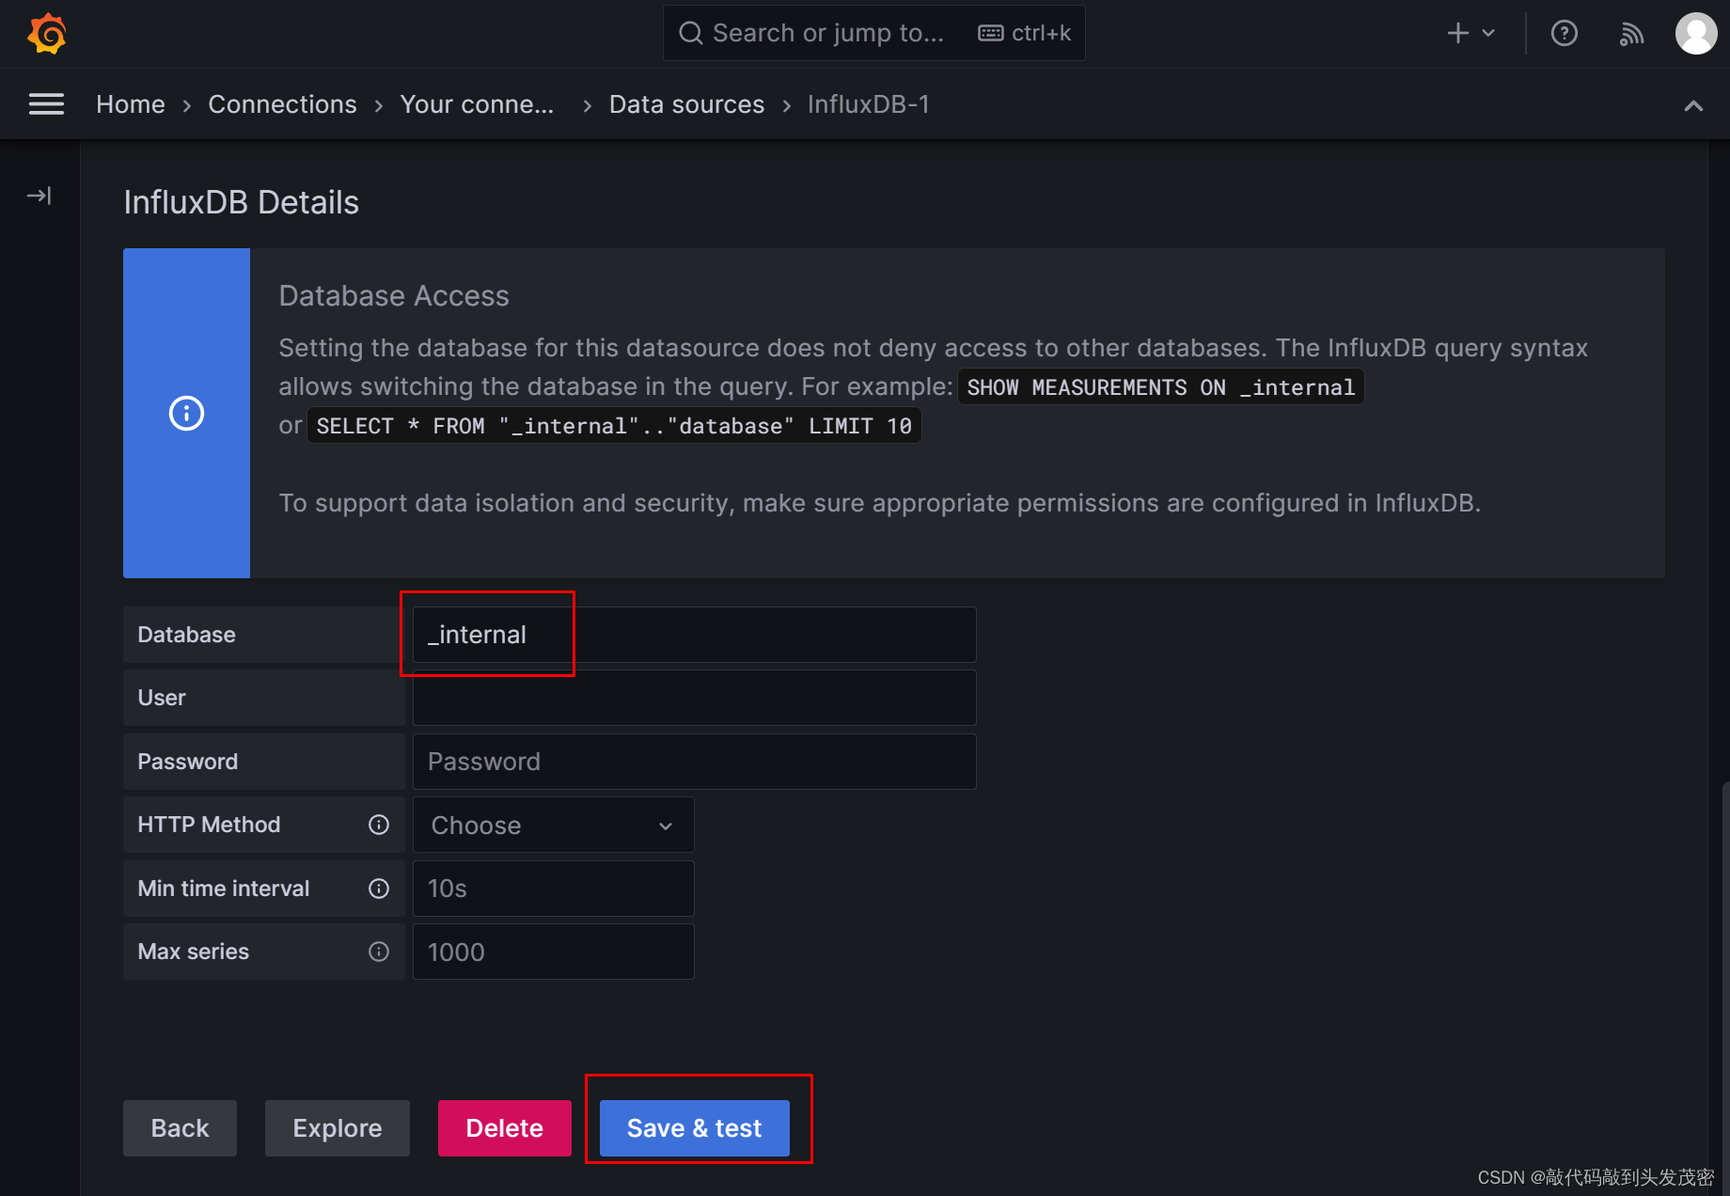
Task: Open the help question mark icon
Action: pyautogui.click(x=1564, y=34)
